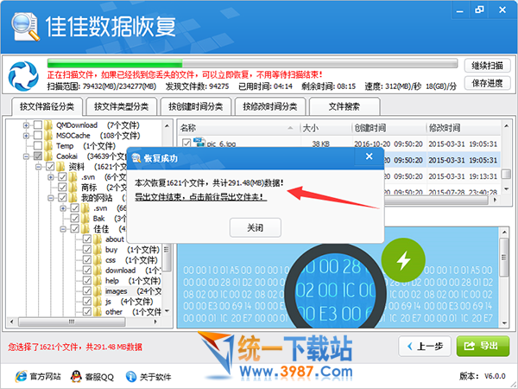Image resolution: width=518 pixels, height=389 pixels.
Task: Expand the QMDownload tree node
Action: pos(26,125)
